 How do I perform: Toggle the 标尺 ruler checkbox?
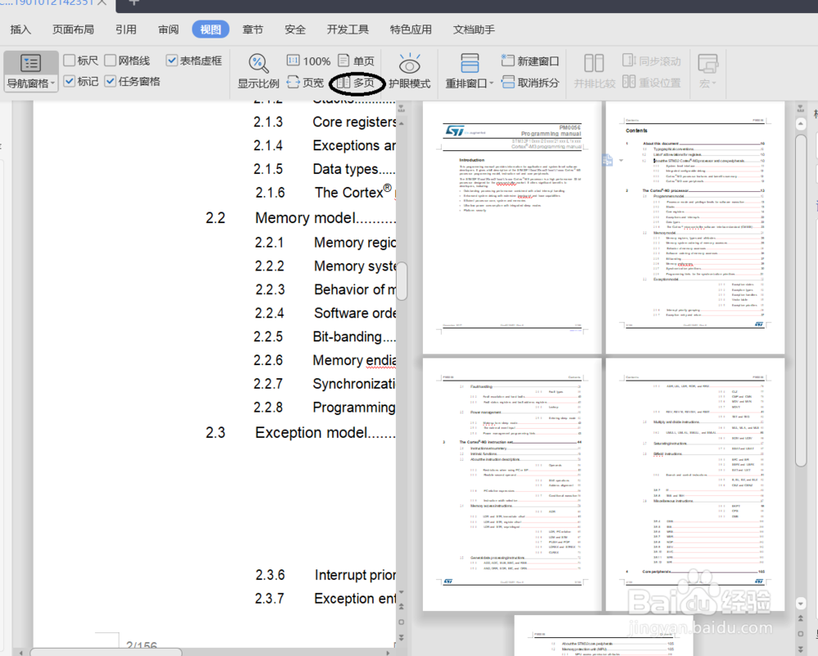69,60
